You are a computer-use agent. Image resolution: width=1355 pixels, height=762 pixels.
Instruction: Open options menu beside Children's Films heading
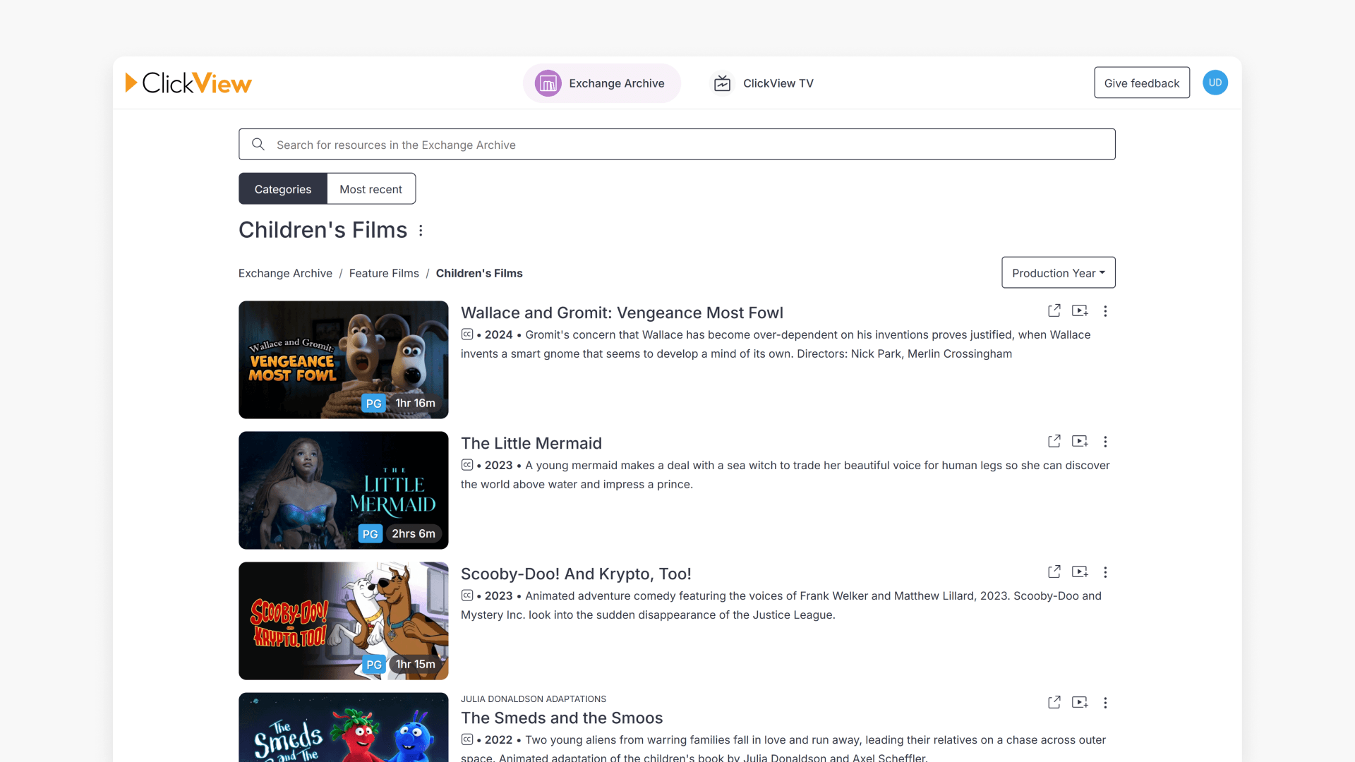pyautogui.click(x=421, y=231)
